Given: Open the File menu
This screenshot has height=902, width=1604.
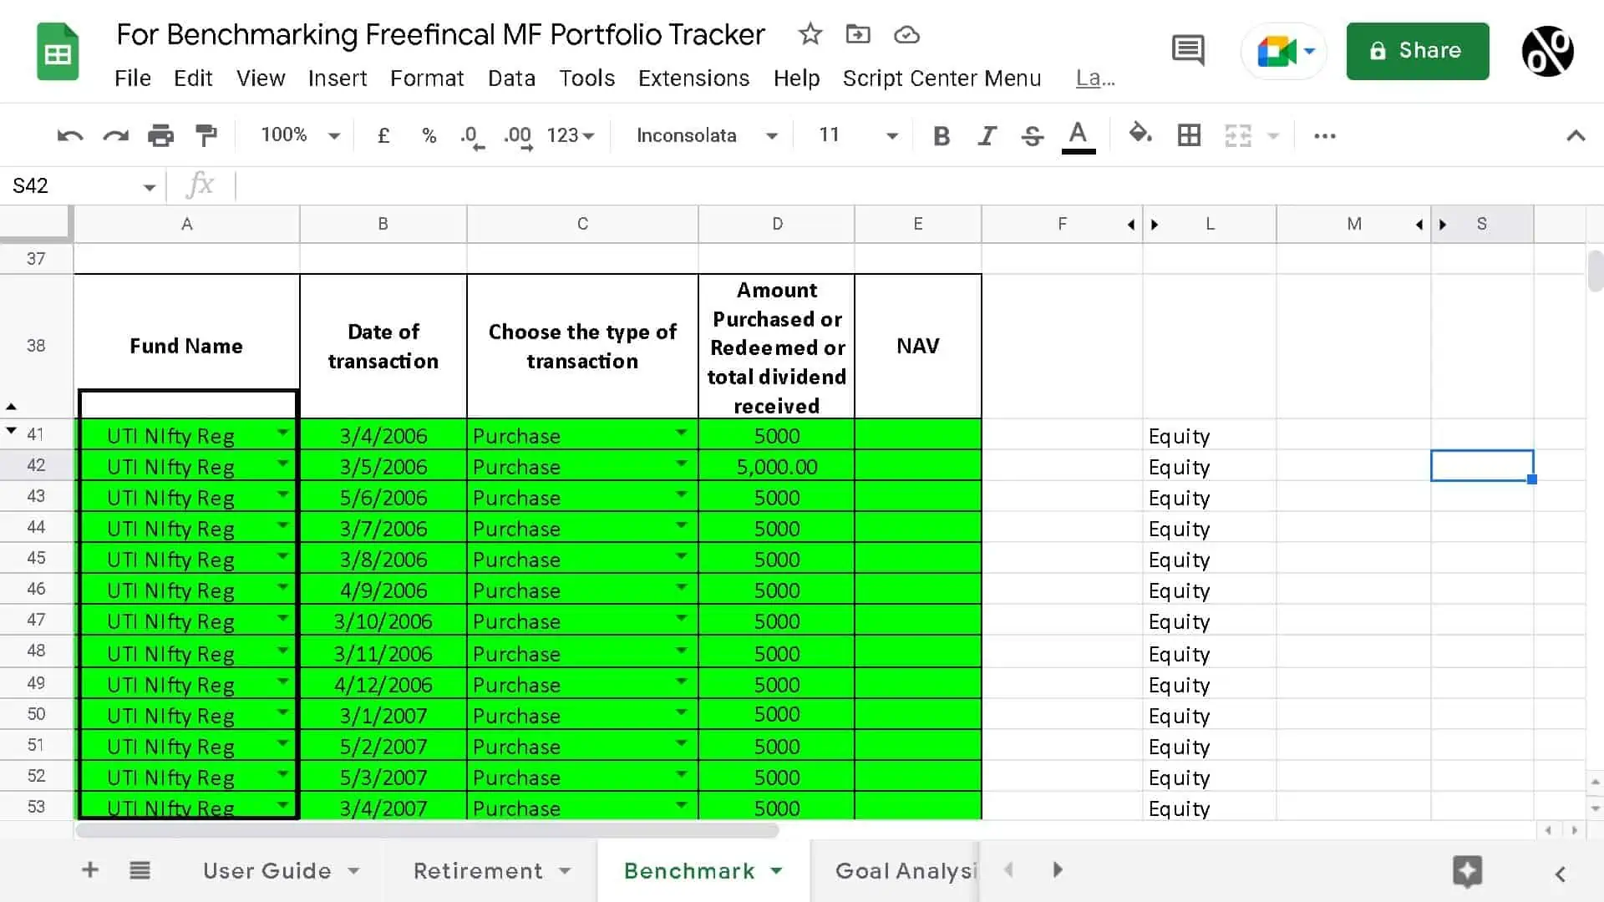Looking at the screenshot, I should coord(133,79).
